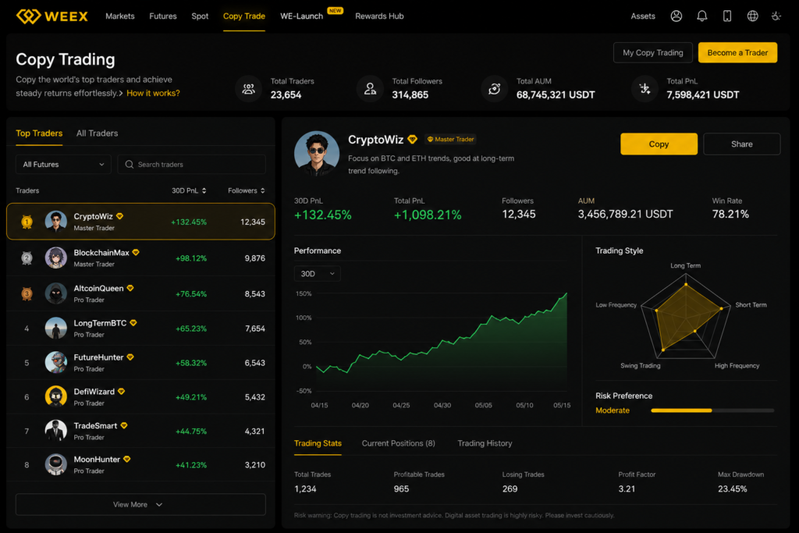Switch to All Traders tab

pyautogui.click(x=98, y=133)
